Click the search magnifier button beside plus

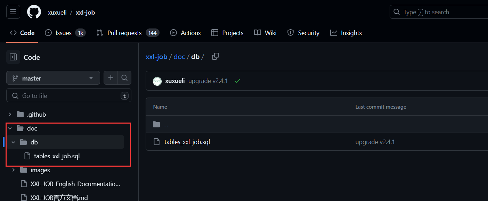124,78
